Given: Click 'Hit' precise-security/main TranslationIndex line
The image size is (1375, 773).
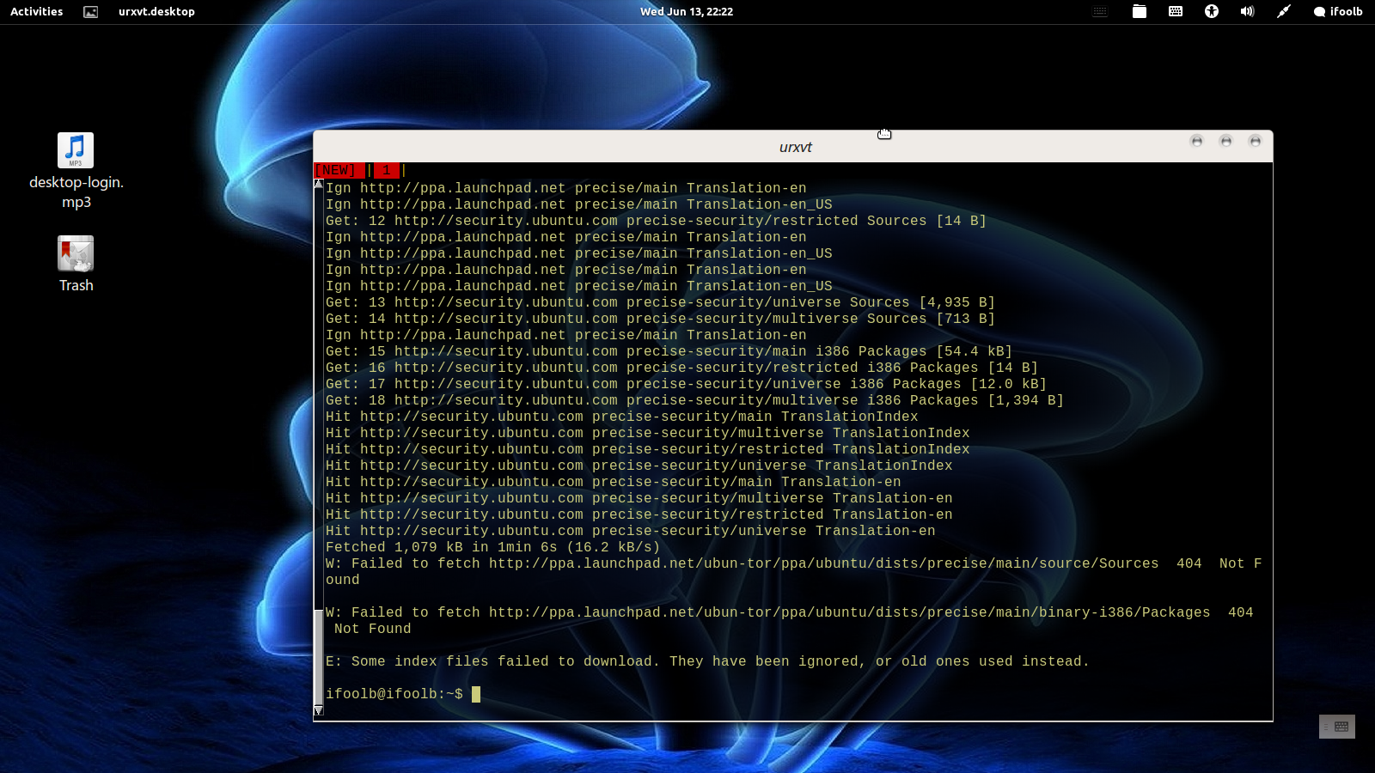Looking at the screenshot, I should tap(621, 417).
